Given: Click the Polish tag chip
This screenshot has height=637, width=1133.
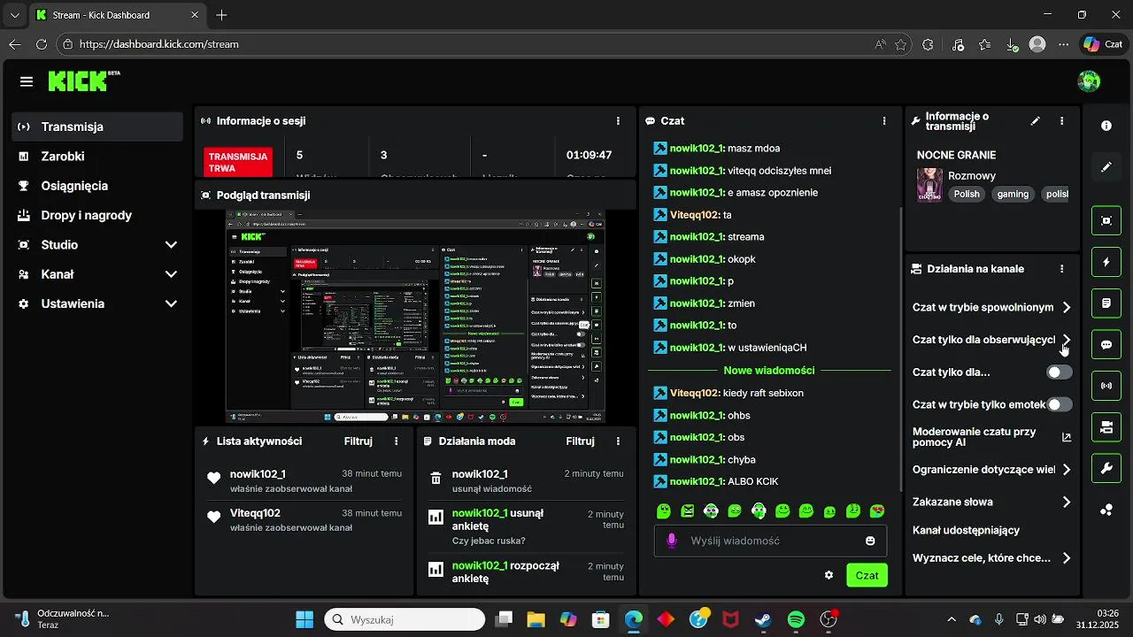Looking at the screenshot, I should (967, 194).
